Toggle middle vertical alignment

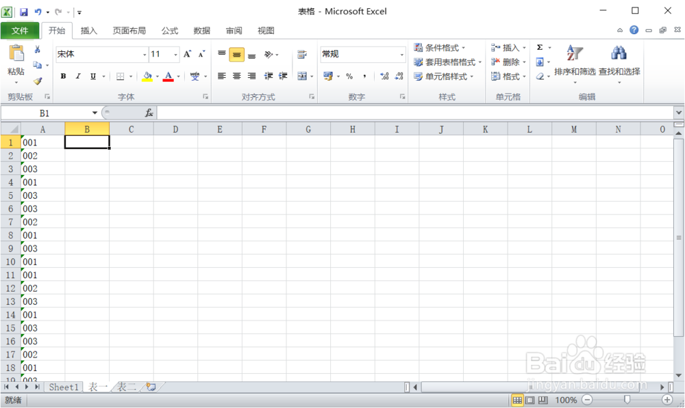(x=236, y=55)
